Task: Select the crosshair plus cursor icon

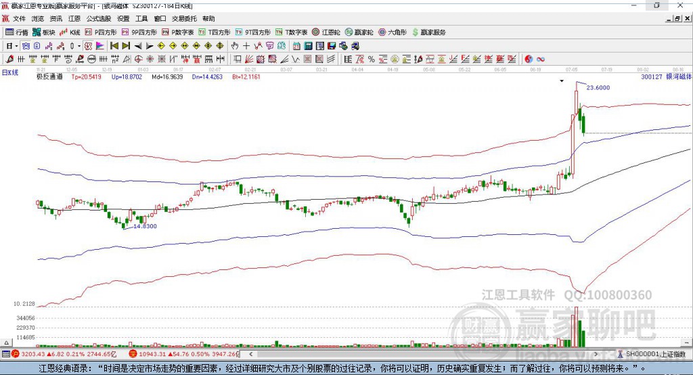Action: (x=246, y=45)
